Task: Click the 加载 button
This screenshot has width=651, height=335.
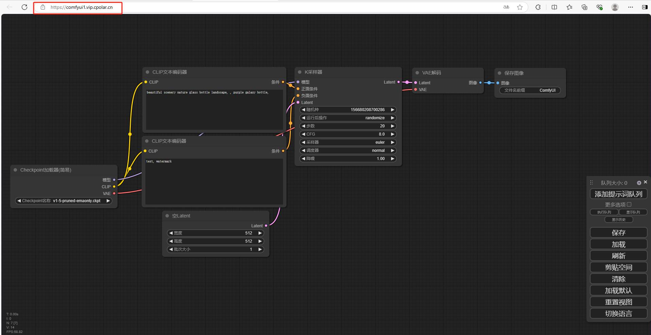Action: (618, 244)
